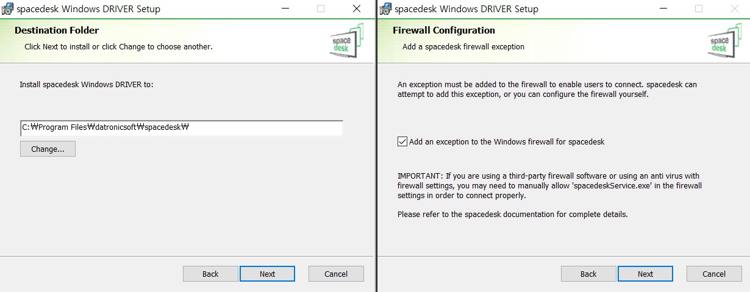Click the spacedesk logo in Destination Folder window
This screenshot has width=750, height=292.
(x=347, y=41)
